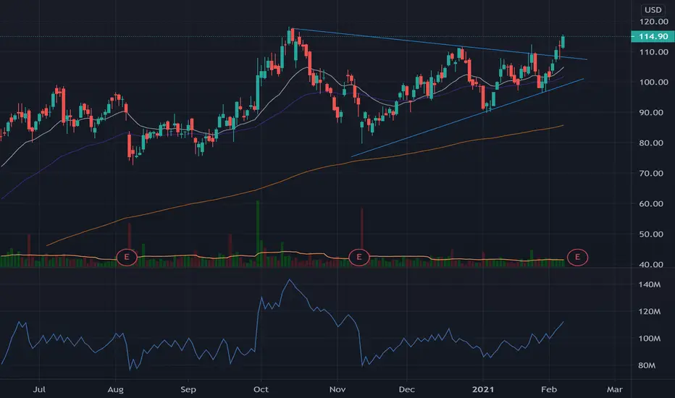This screenshot has width=675, height=398.
Task: Click the Feb label on time axis
Action: point(549,389)
